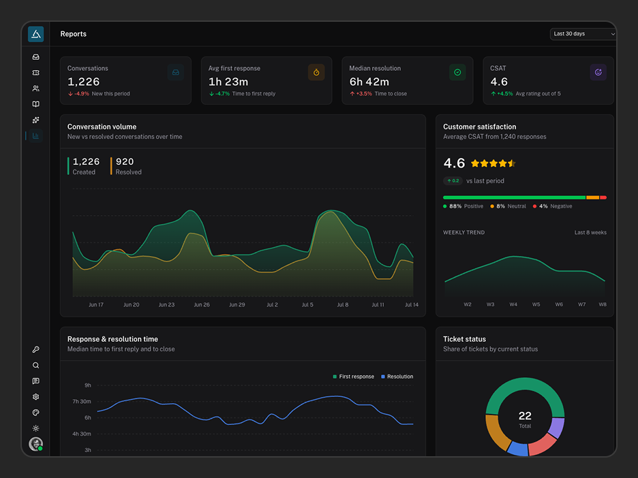Click the -4.9% change indicator
The height and width of the screenshot is (478, 638).
(78, 94)
